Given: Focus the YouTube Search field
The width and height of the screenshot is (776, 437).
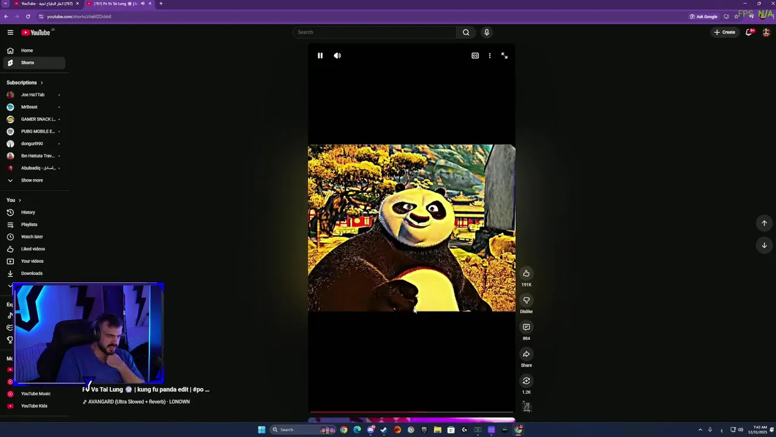Looking at the screenshot, I should tap(375, 32).
